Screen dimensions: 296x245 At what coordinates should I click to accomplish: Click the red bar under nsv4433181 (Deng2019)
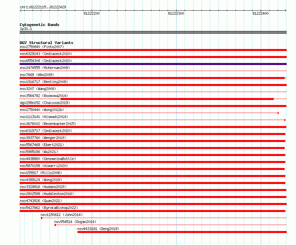pos(182,232)
